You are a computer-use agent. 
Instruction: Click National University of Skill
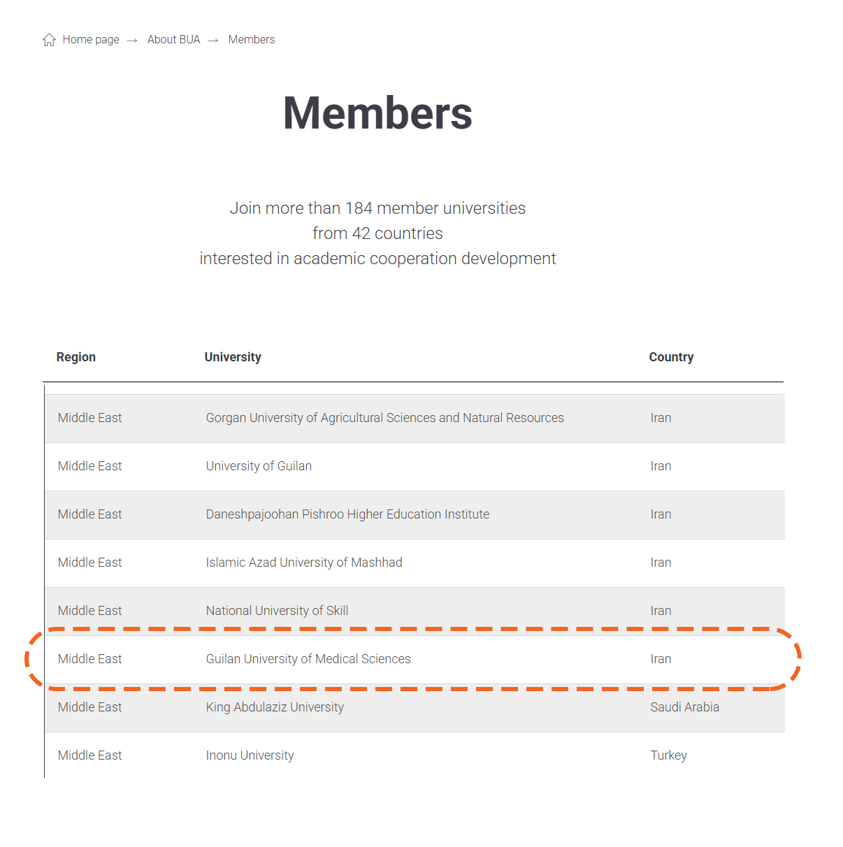(277, 611)
